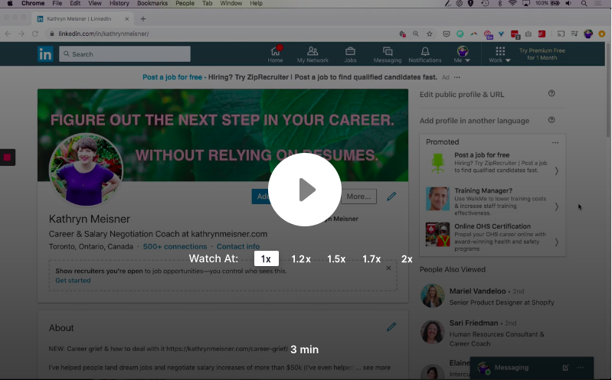This screenshot has height=380, width=612.
Task: Expand the Work apps grid menu
Action: click(500, 54)
